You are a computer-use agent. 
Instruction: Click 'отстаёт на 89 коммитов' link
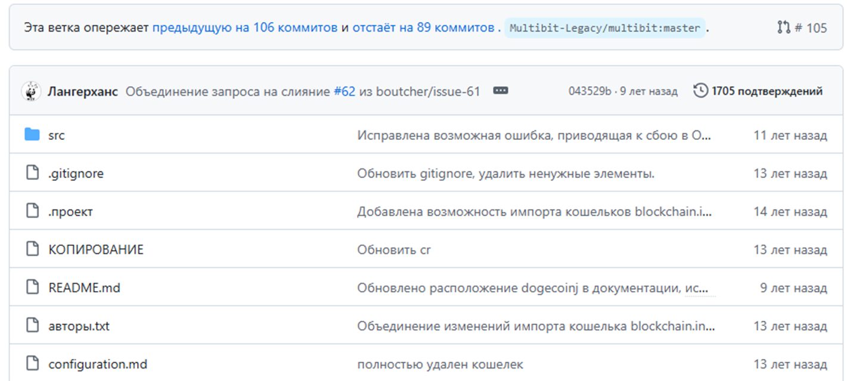click(423, 27)
